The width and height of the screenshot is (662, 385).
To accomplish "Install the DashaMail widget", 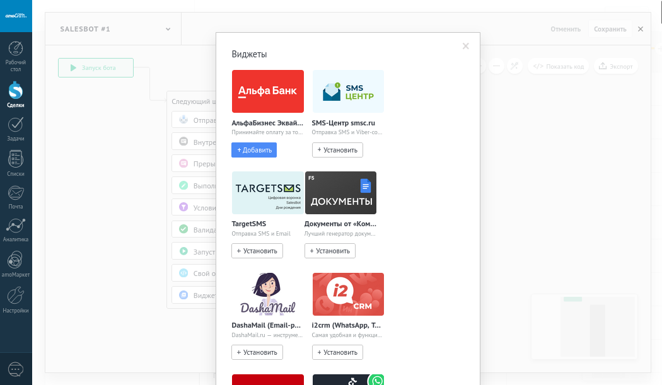I will coord(257,352).
